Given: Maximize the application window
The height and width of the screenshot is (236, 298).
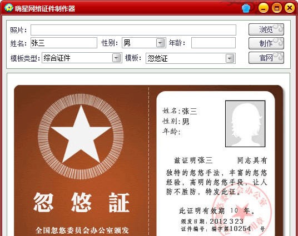Looking at the screenshot, I should pyautogui.click(x=276, y=8).
